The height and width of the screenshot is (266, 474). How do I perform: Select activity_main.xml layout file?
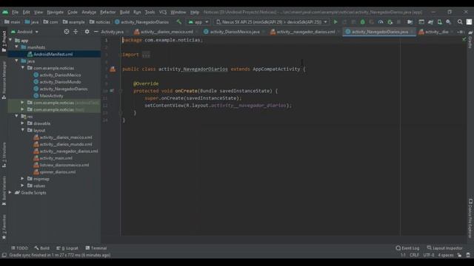point(56,158)
